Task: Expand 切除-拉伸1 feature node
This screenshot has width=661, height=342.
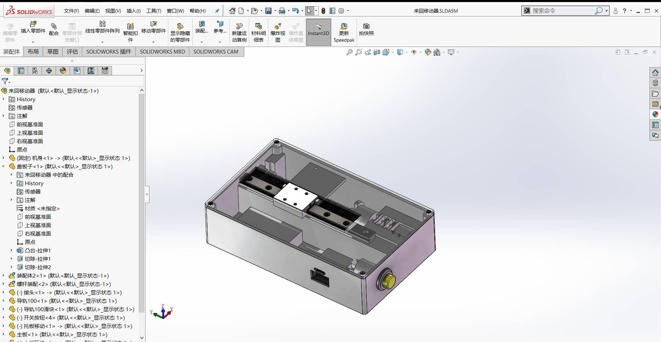Action: point(12,259)
